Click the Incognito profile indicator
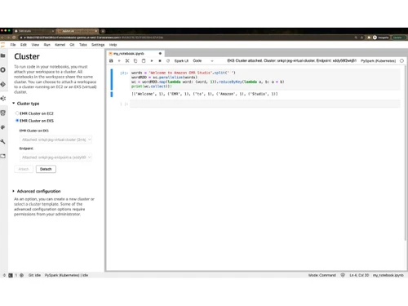Screen dimensions: 408x306 click(381, 38)
